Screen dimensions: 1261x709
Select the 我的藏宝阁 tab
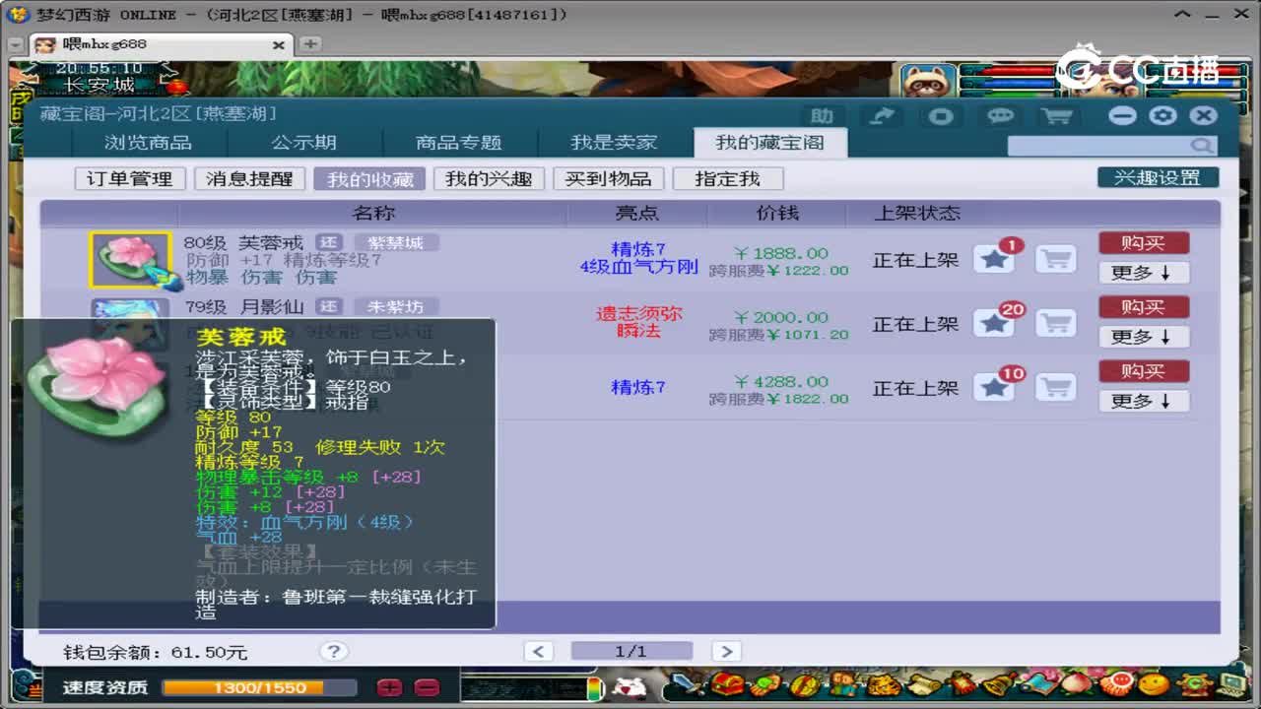click(x=769, y=143)
